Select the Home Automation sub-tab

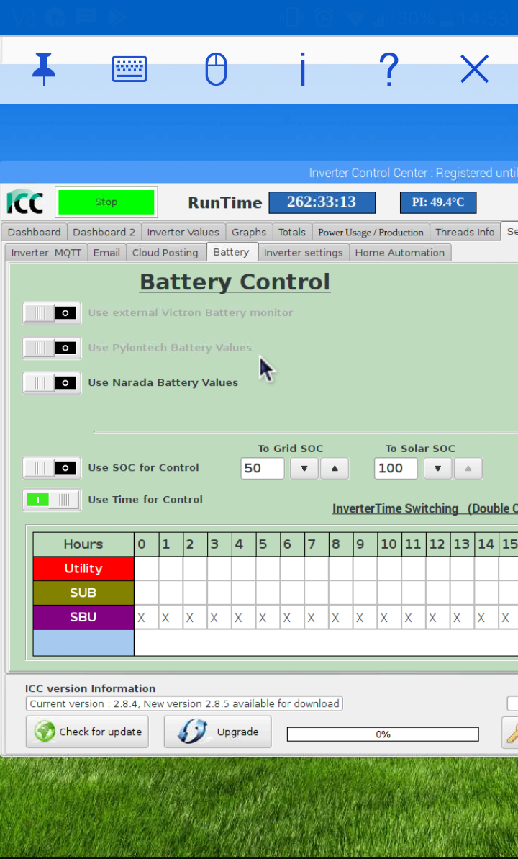pos(400,253)
